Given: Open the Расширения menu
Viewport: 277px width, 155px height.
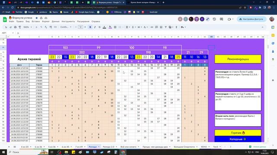Looking at the screenshot, I should point(83,22).
